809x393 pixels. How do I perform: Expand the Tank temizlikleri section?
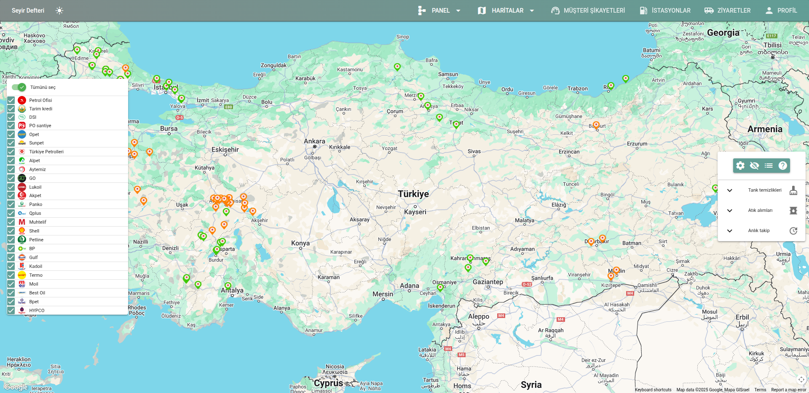(x=730, y=190)
